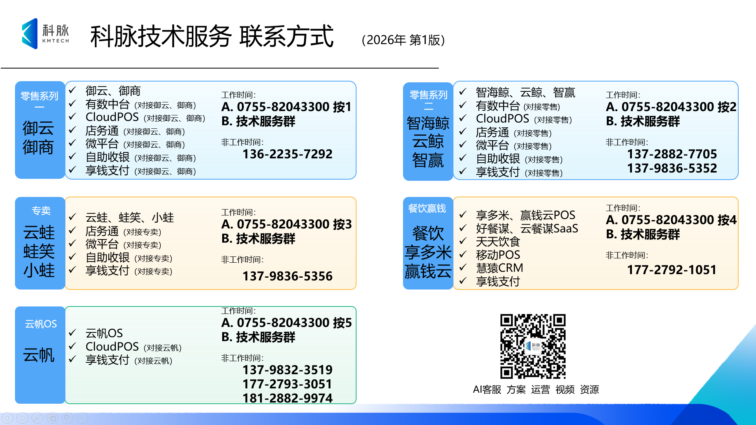Show all slides using the grid icon
The height and width of the screenshot is (425, 756).
[52, 418]
